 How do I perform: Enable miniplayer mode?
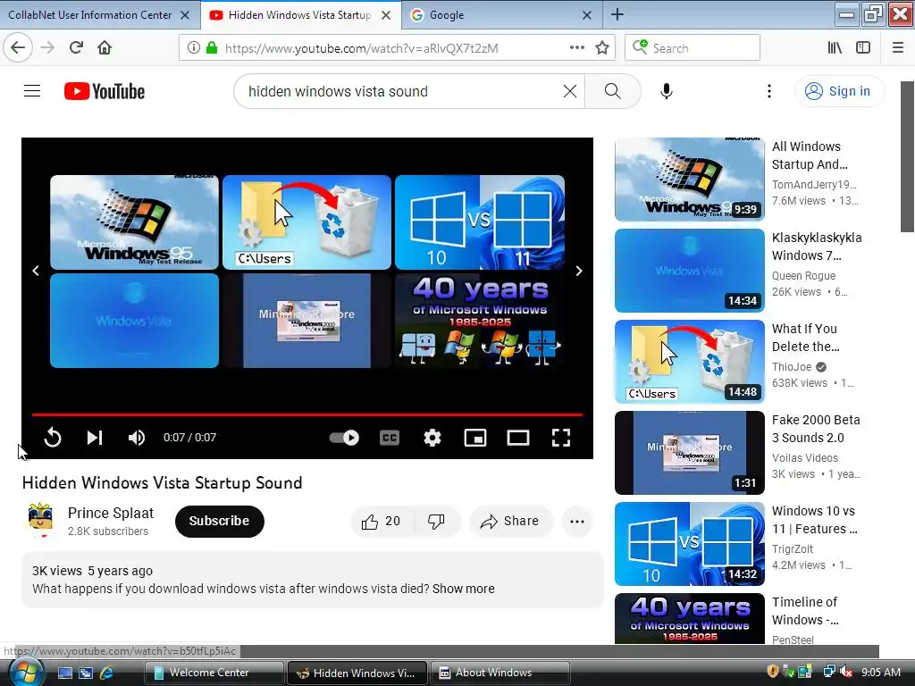pos(475,438)
